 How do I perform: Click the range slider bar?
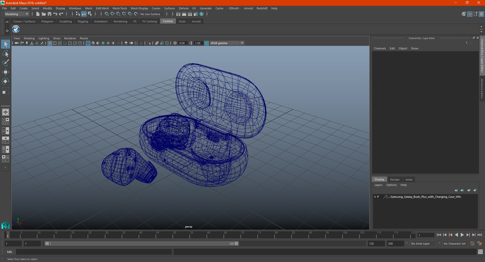point(141,244)
